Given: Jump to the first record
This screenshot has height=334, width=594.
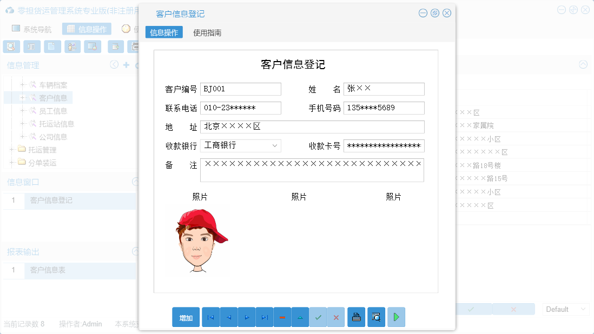Looking at the screenshot, I should pyautogui.click(x=210, y=317).
